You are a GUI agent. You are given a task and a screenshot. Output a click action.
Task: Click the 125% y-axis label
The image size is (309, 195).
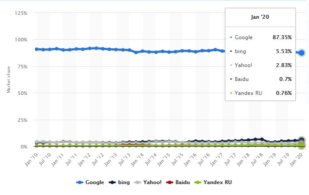20,13
